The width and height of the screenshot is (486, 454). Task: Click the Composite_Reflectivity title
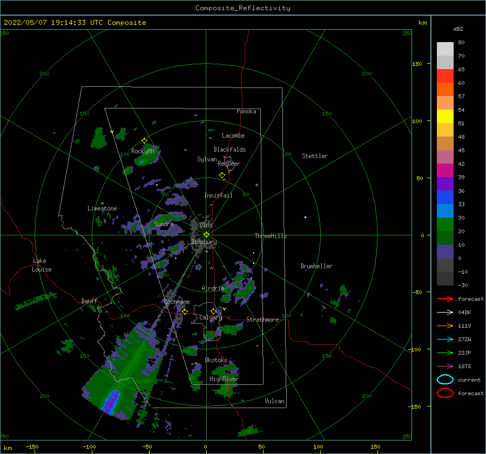coord(243,8)
